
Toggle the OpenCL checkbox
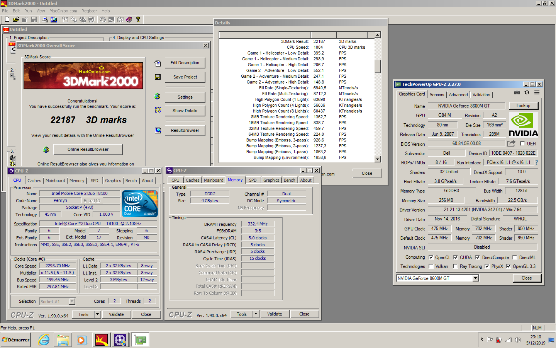pyautogui.click(x=431, y=258)
